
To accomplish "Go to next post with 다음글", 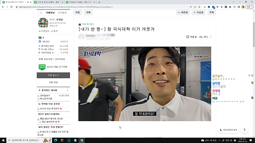I will 199,12.
